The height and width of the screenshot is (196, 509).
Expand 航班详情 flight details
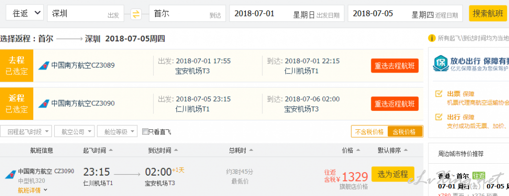coord(32,190)
